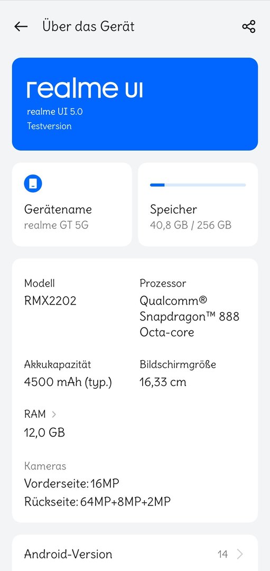Viewport: 270px width, 571px height.
Task: Tap the blue device icon above Gerätename
Action: tap(33, 185)
